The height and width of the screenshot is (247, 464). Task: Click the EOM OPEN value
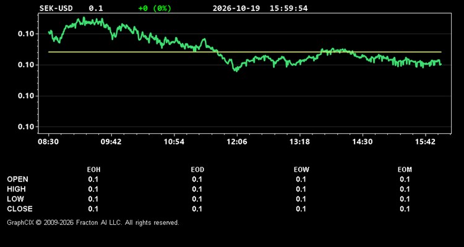tap(405, 179)
